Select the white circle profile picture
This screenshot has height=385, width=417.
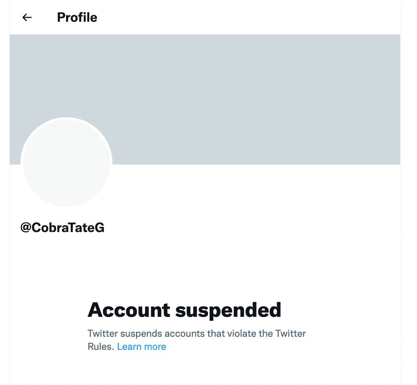click(x=66, y=162)
